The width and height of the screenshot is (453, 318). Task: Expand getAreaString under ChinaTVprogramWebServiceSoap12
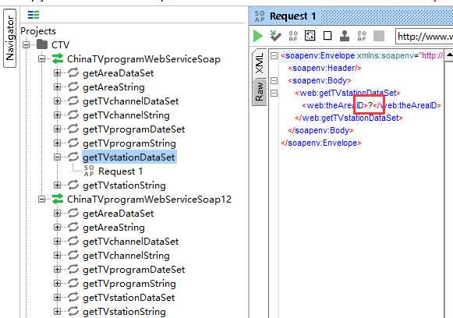pos(57,228)
